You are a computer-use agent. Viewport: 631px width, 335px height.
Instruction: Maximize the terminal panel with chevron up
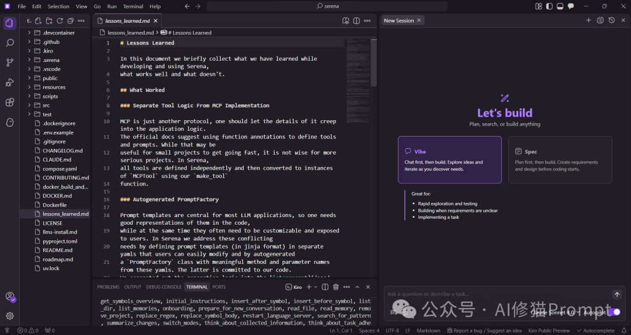point(358,287)
